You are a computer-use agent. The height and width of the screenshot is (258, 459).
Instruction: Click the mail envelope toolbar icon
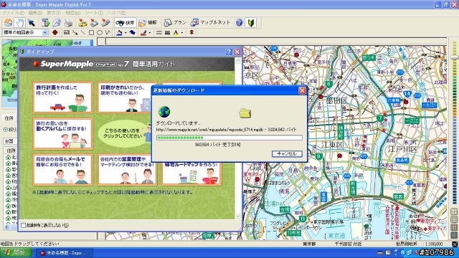tap(57, 22)
